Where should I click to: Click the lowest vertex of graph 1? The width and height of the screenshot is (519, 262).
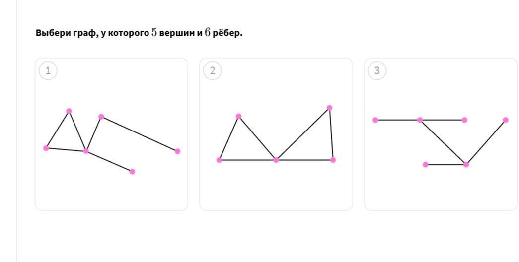coord(133,171)
